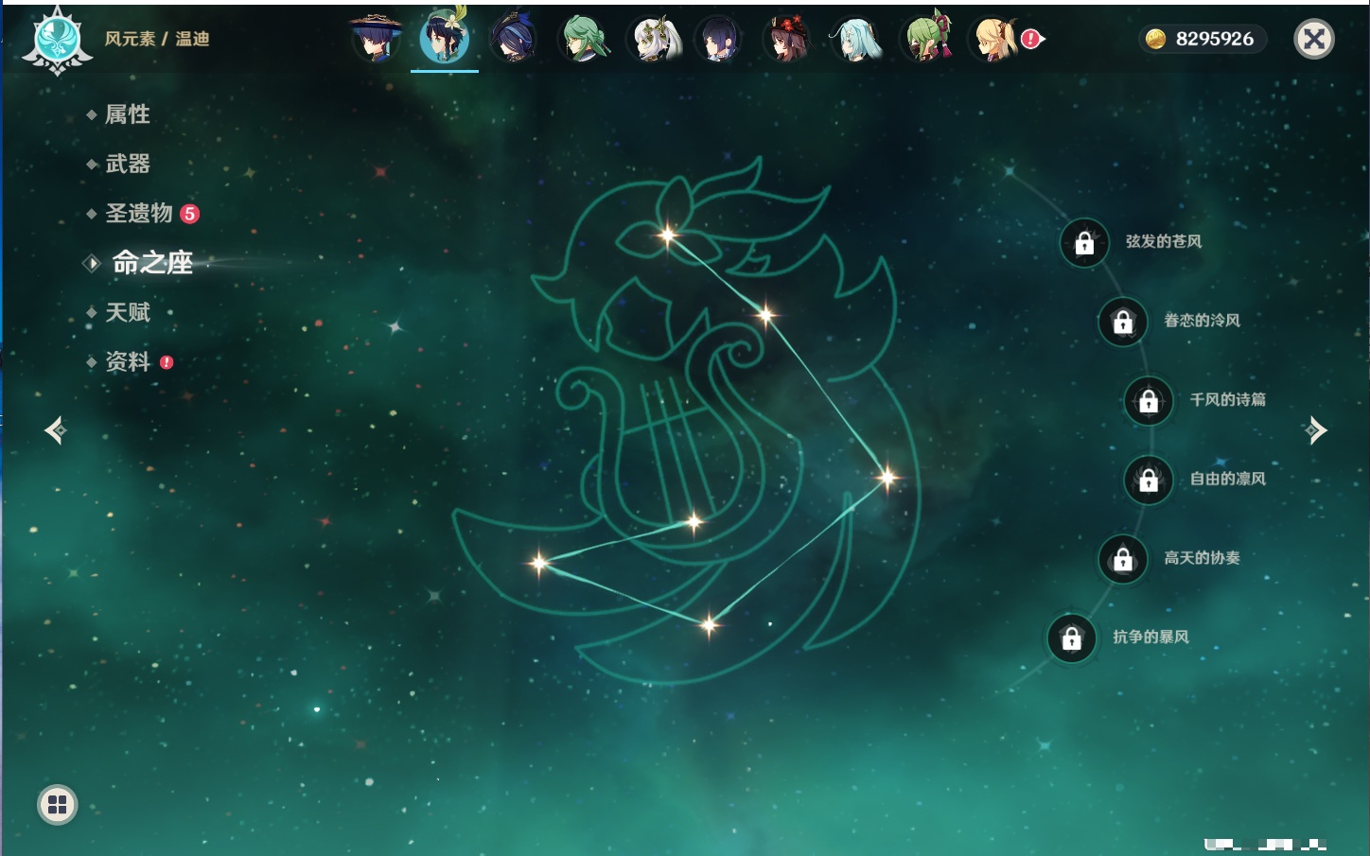Go to the 天赋 talents tab
This screenshot has width=1370, height=856.
tap(127, 312)
